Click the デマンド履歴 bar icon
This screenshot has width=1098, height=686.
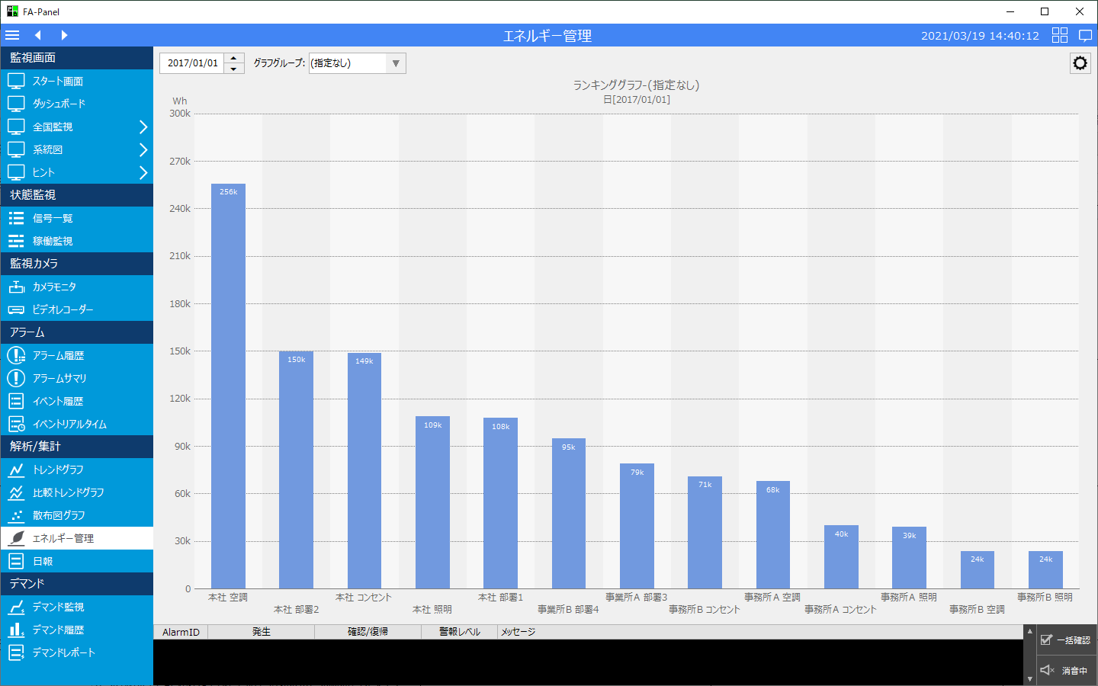[16, 630]
